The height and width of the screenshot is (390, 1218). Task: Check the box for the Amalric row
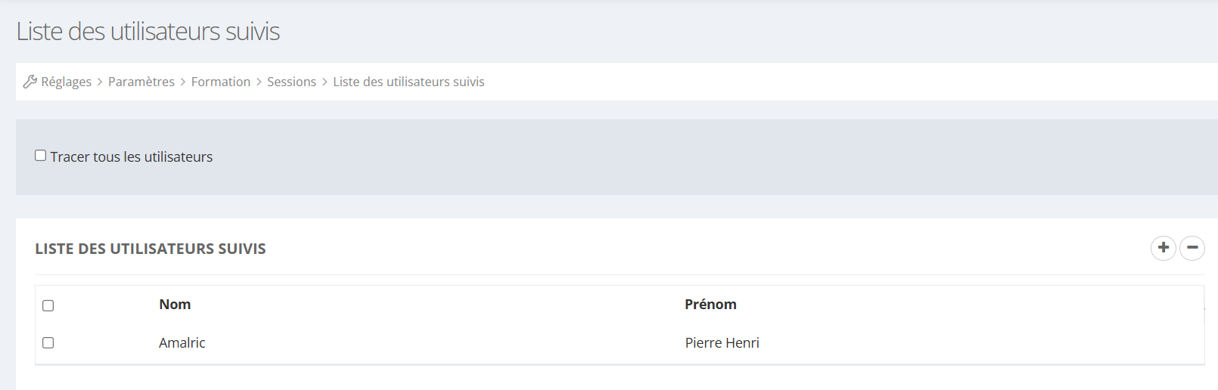tap(48, 342)
